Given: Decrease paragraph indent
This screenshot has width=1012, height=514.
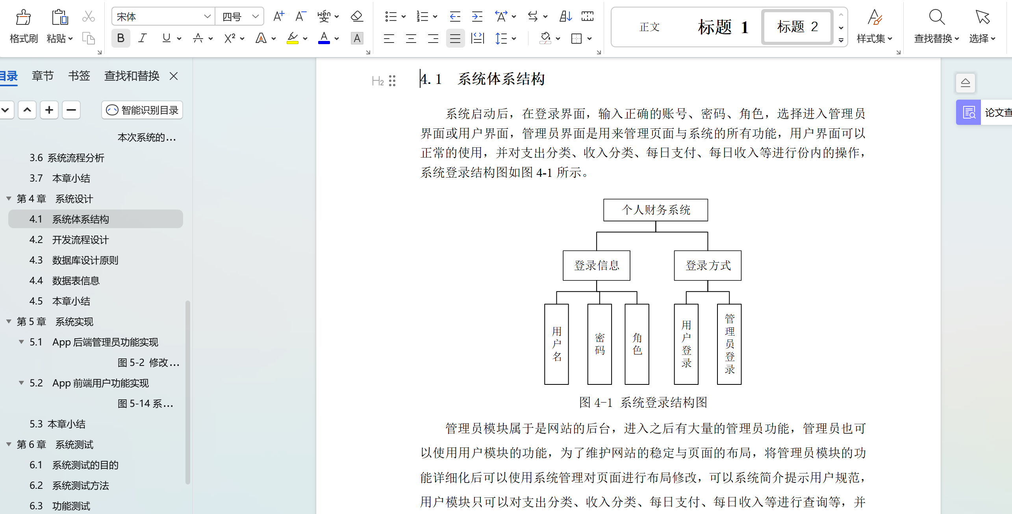Looking at the screenshot, I should point(455,16).
